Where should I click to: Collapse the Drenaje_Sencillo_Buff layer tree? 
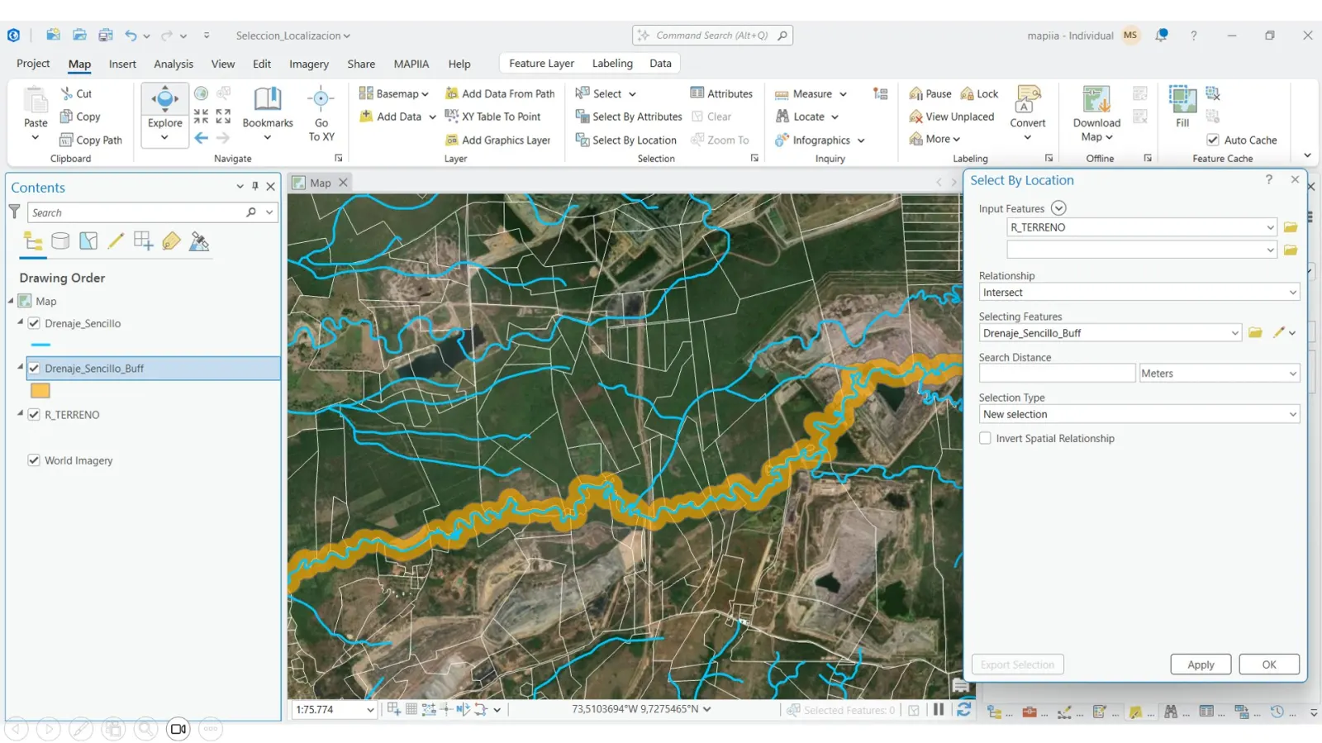20,367
